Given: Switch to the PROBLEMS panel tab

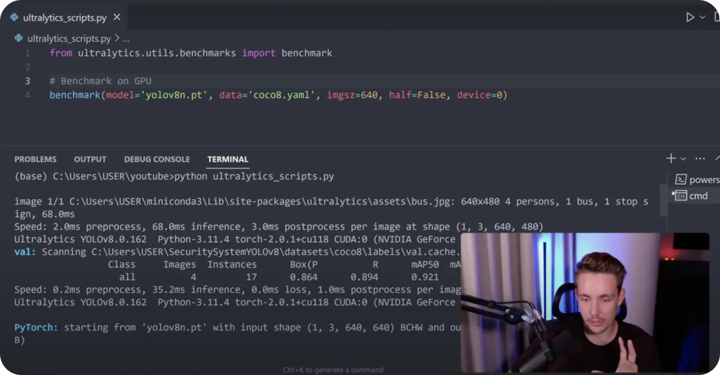Looking at the screenshot, I should point(35,159).
